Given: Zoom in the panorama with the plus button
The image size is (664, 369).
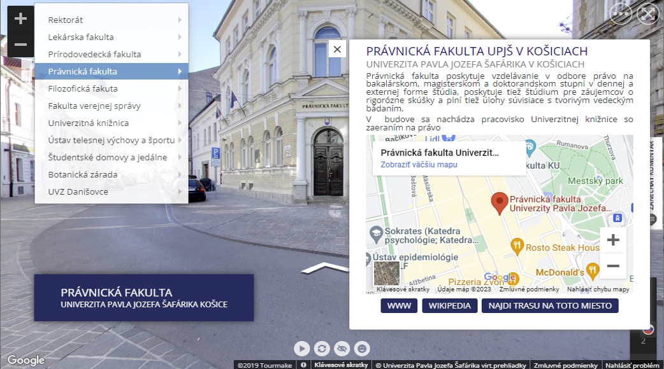Looking at the screenshot, I should tap(20, 18).
